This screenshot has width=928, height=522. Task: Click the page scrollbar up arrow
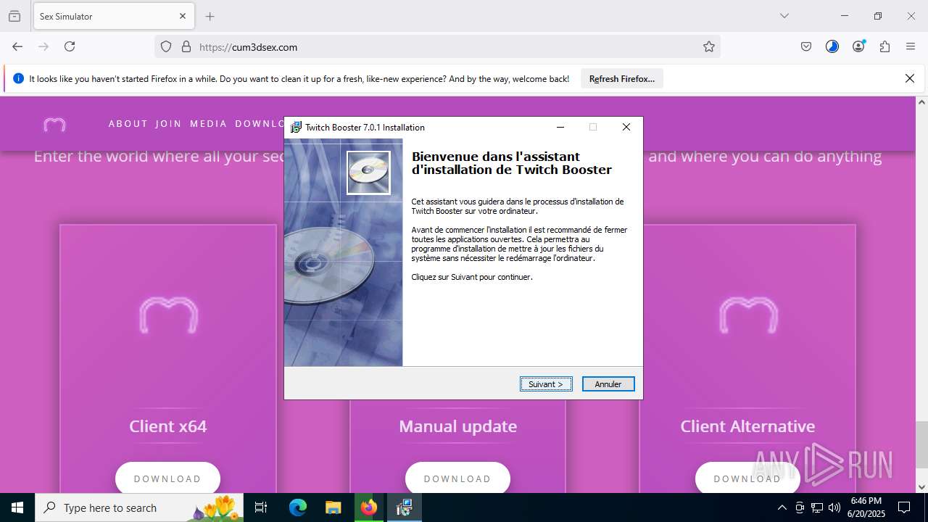[x=921, y=103]
